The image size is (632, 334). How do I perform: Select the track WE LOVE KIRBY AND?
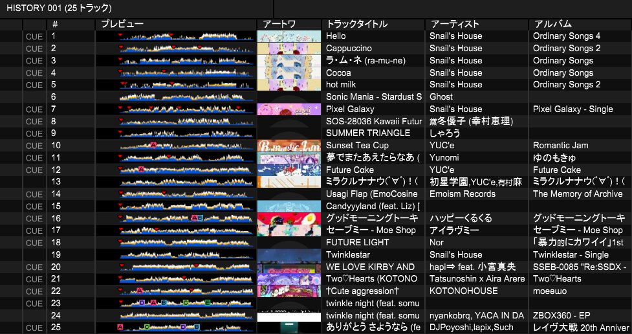[371, 267]
